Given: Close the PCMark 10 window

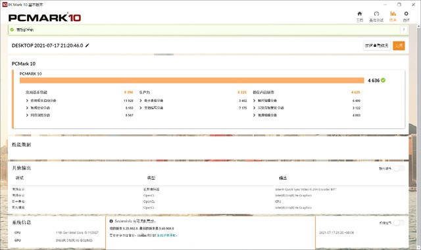Looking at the screenshot, I should click(x=414, y=5).
